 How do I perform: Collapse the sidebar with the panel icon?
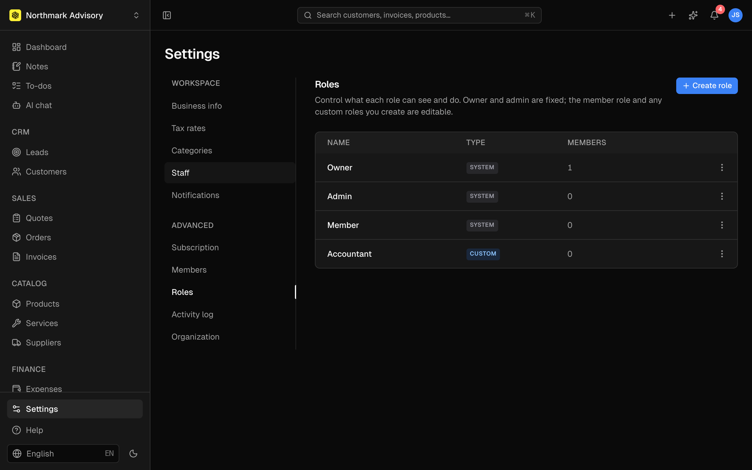click(167, 15)
